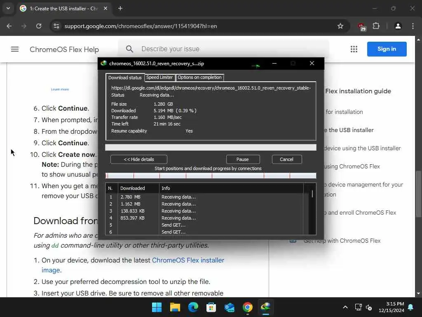The height and width of the screenshot is (317, 422).
Task: Open site information icon in address bar
Action: 56,26
